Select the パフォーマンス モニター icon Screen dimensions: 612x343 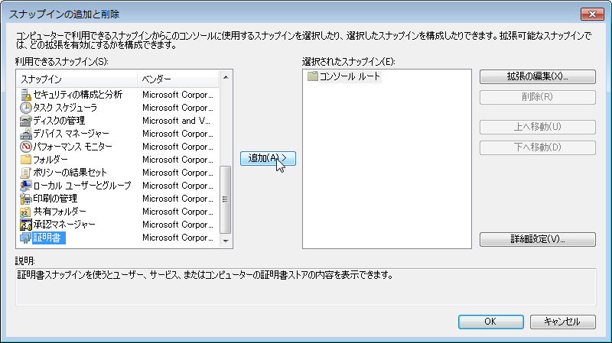pos(25,147)
